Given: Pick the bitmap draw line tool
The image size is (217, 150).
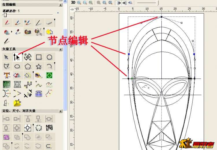Looking at the screenshot, I should (x=38, y=23).
